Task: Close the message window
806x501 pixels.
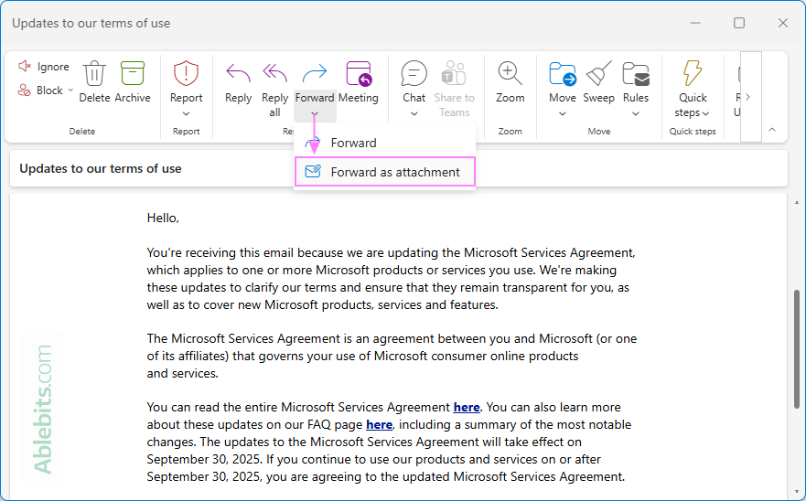Action: click(x=783, y=23)
